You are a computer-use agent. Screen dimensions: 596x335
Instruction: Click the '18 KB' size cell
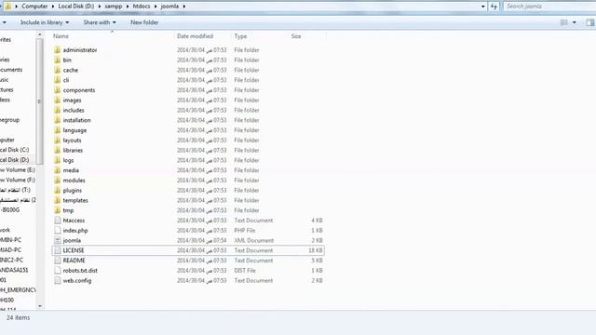click(316, 250)
